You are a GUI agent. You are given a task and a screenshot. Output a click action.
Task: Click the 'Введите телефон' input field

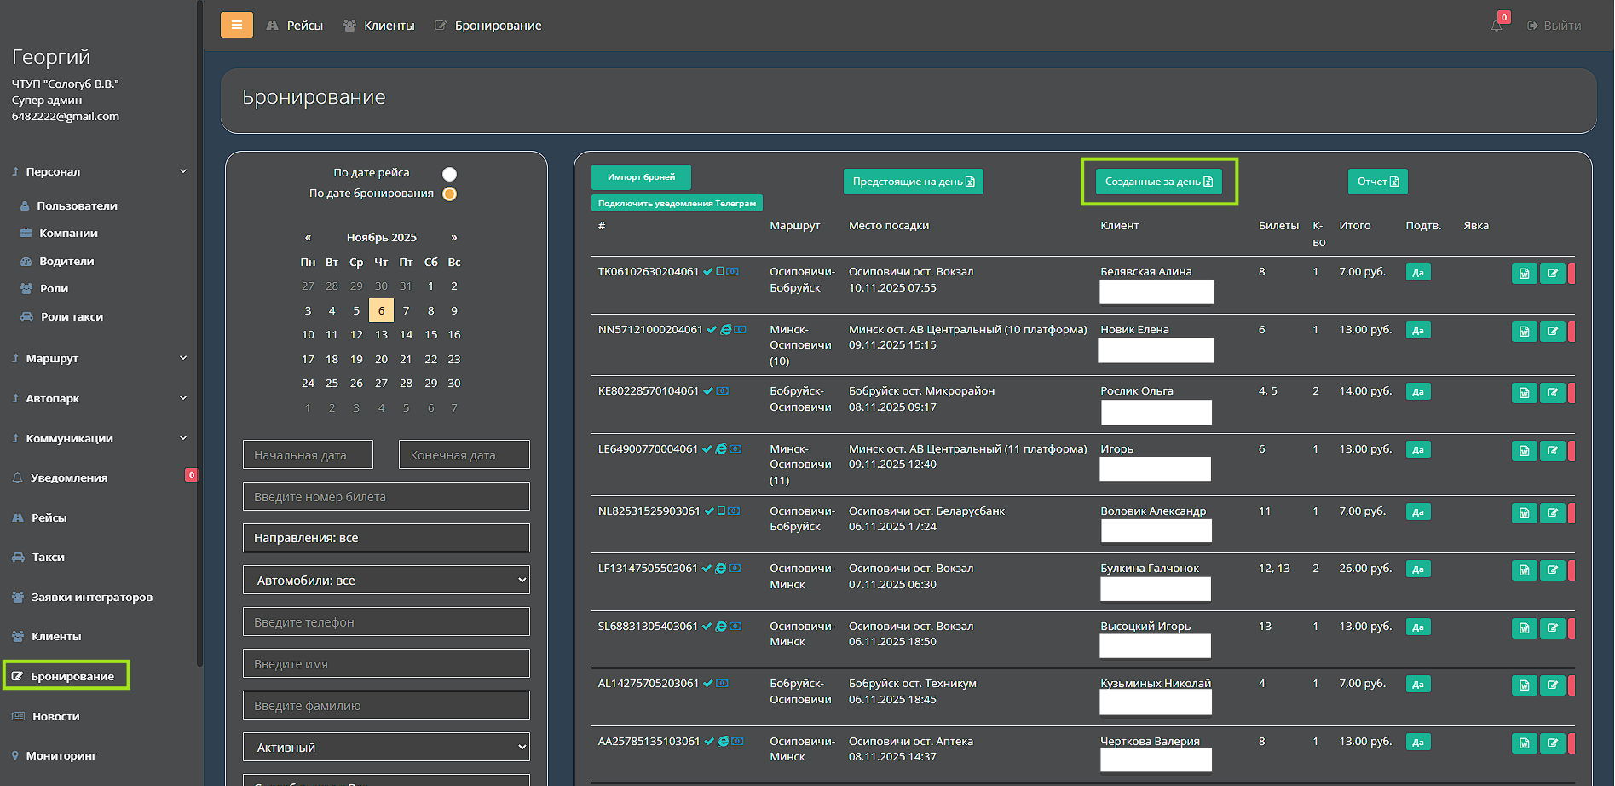click(x=386, y=621)
